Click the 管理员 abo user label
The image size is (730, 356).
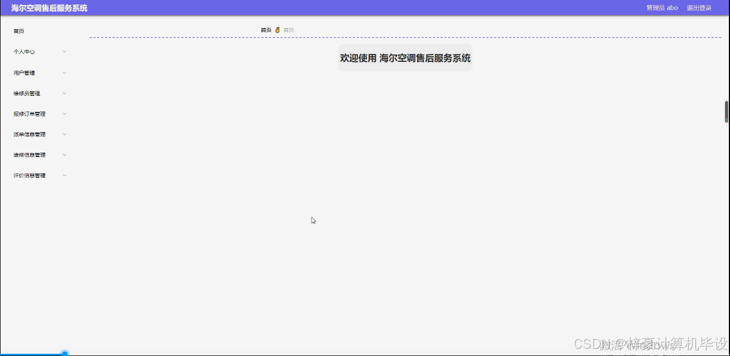point(662,8)
